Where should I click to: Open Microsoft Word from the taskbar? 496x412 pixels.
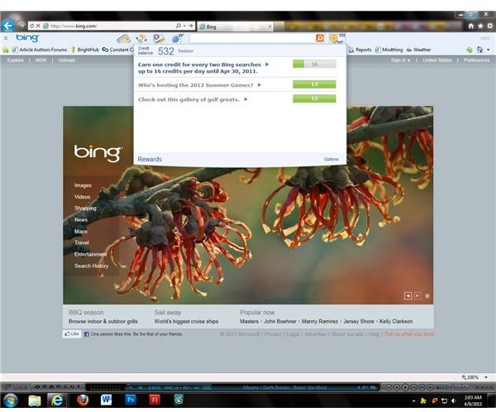107,400
